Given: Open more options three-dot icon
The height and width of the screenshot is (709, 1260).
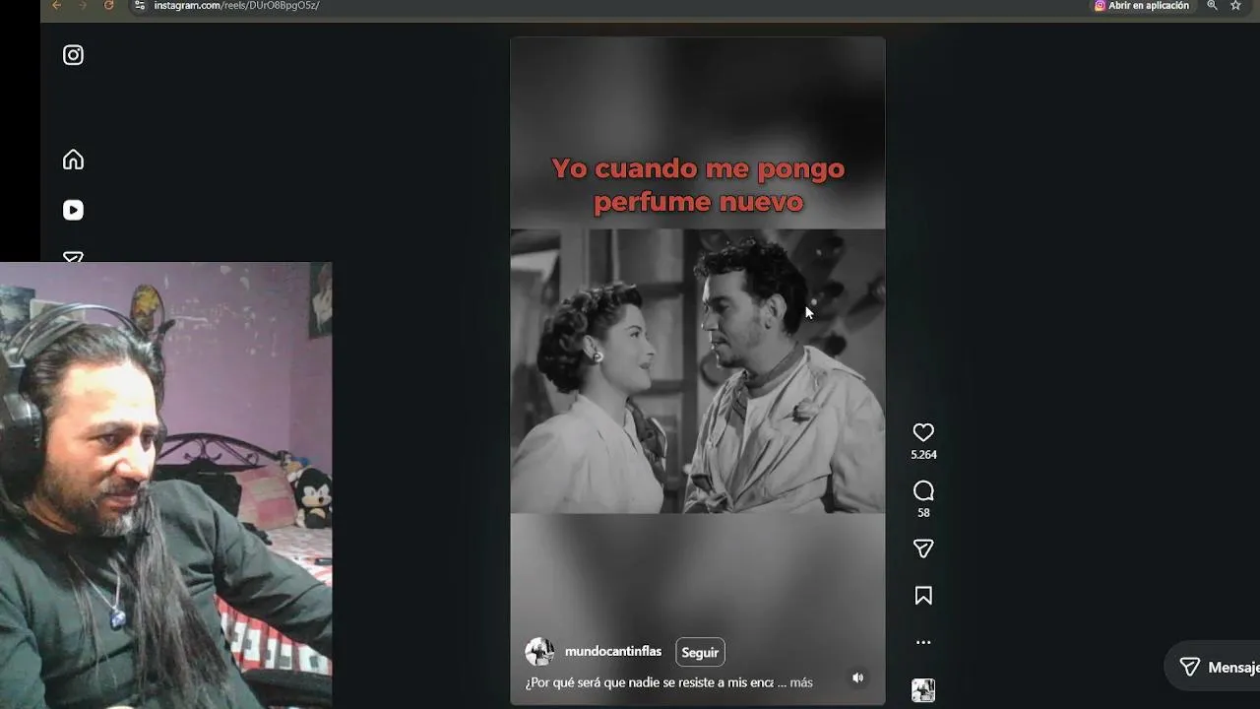Looking at the screenshot, I should click(x=923, y=642).
